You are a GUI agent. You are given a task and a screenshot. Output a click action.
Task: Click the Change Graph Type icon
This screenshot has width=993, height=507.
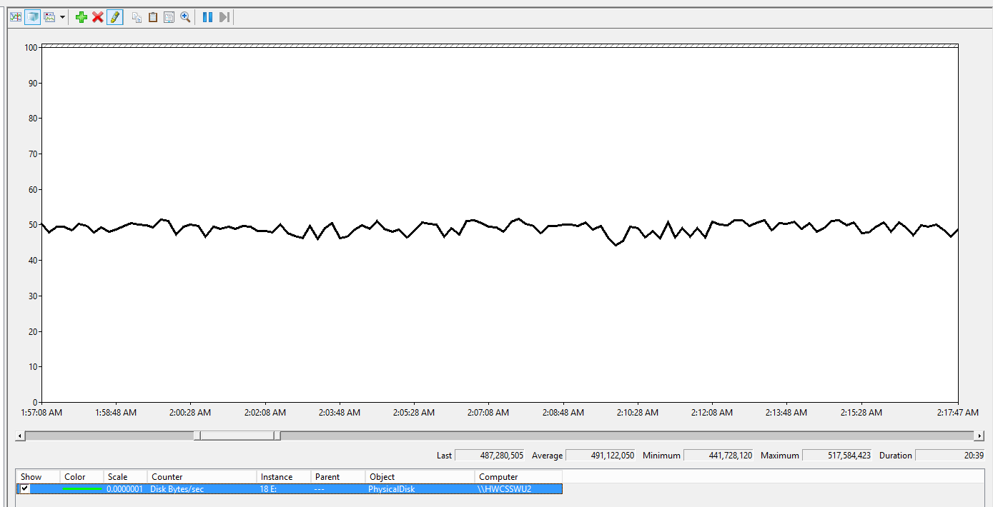pyautogui.click(x=49, y=17)
